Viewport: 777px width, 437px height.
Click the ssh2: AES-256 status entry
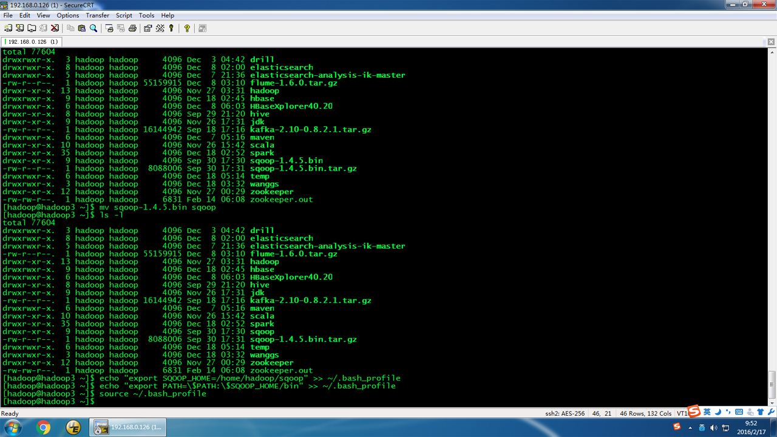click(565, 413)
